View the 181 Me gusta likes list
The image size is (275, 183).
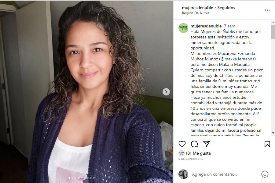click(198, 153)
